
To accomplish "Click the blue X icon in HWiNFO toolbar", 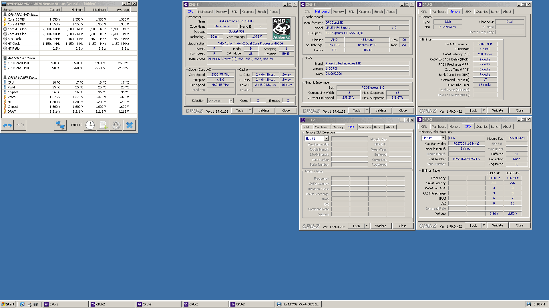I will [x=129, y=125].
